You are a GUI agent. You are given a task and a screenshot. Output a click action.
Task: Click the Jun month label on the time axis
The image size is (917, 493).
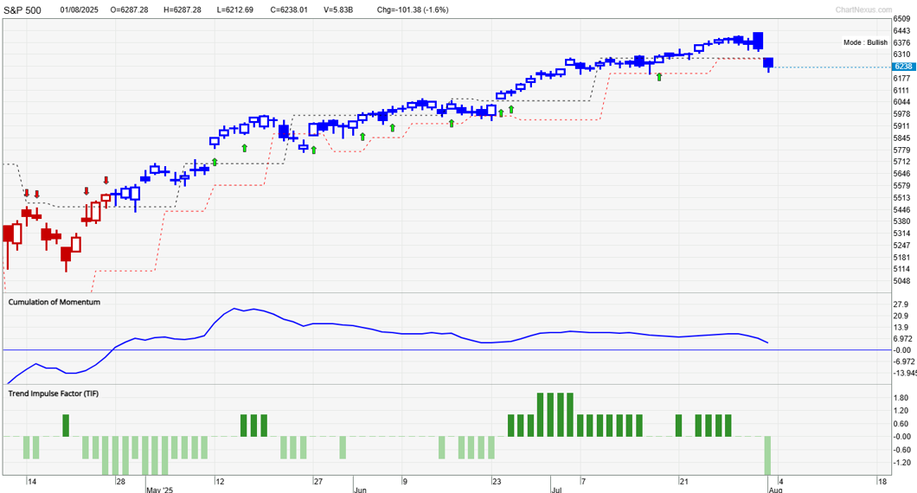(360, 490)
